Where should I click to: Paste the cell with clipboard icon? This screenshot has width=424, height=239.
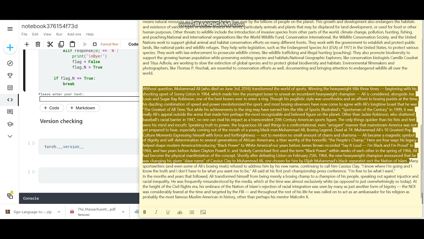pyautogui.click(x=72, y=44)
